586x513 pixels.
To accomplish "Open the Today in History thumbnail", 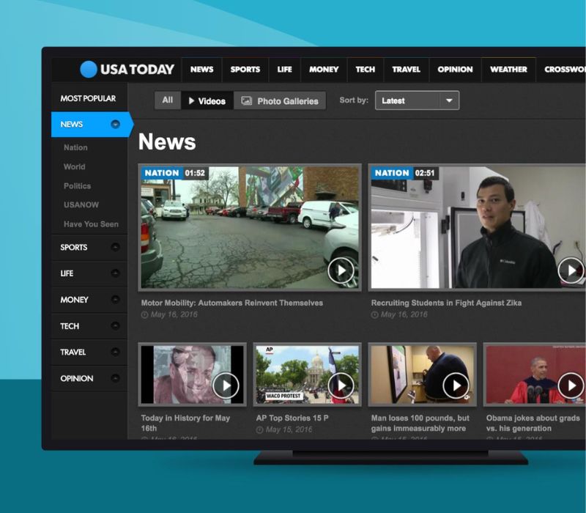I will pyautogui.click(x=192, y=374).
